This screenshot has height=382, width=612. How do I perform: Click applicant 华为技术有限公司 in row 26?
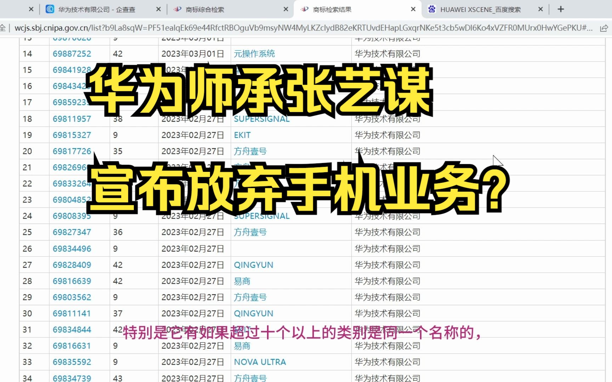pos(387,249)
